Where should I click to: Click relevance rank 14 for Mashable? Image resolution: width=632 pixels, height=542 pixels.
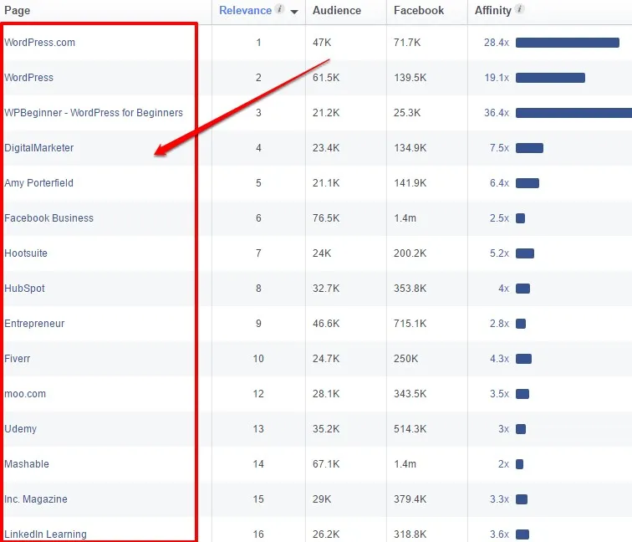coord(258,463)
